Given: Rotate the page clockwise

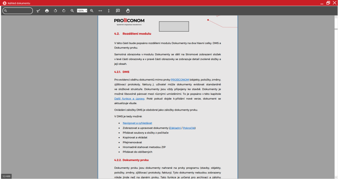Looking at the screenshot, I should point(64,11).
